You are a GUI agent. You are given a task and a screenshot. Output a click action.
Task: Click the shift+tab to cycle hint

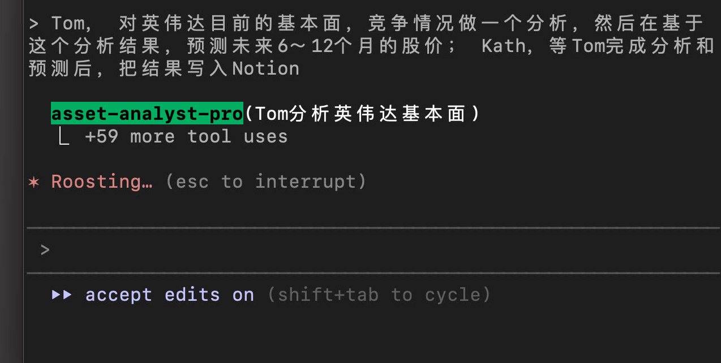pos(378,295)
